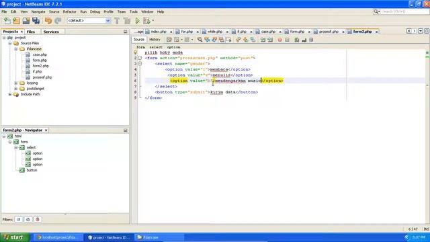Collapse the form code fold on line 2
The width and height of the screenshot is (430, 242).
coord(140,58)
